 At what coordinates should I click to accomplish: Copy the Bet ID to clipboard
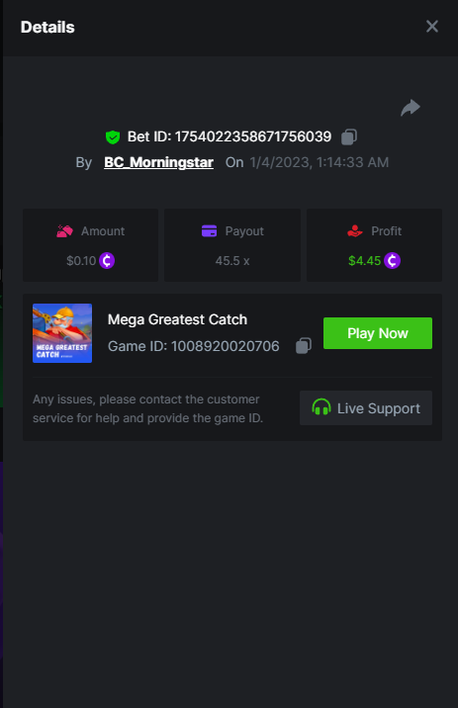[x=349, y=136]
